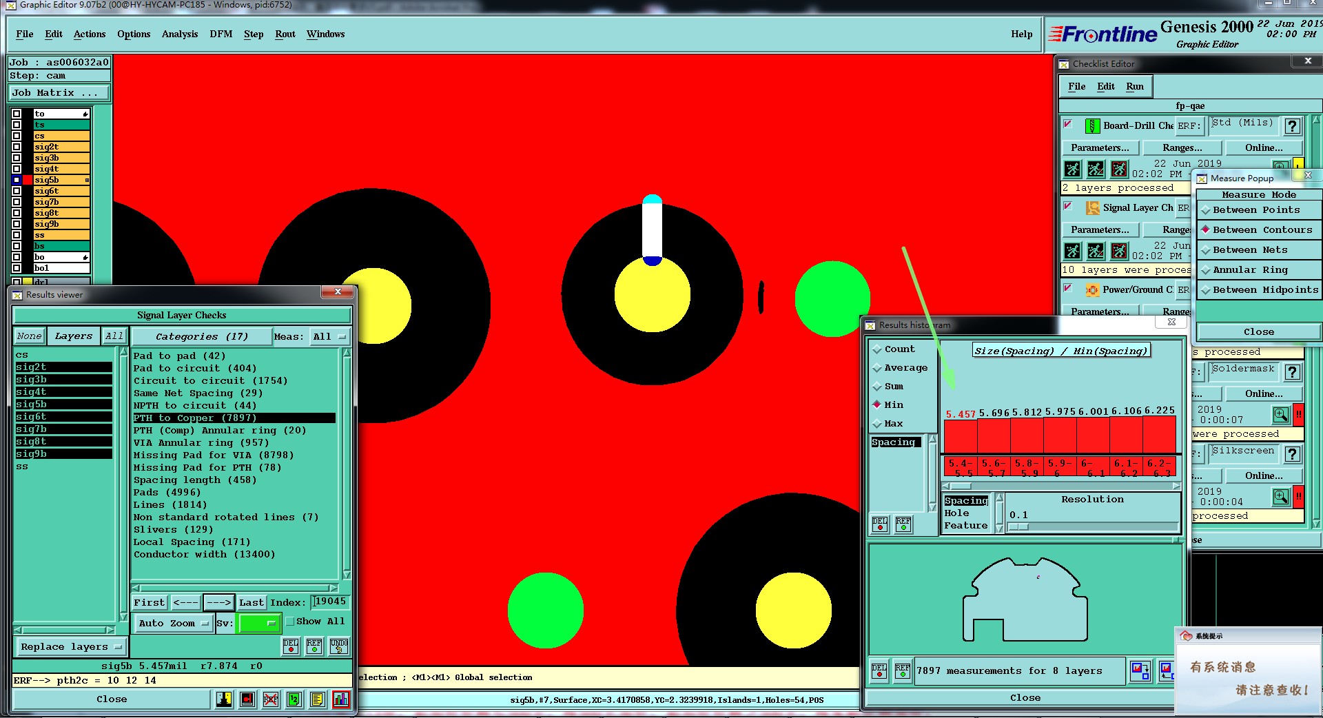The width and height of the screenshot is (1323, 718).
Task: Toggle Board-Drill Checks checkbox
Action: [x=1068, y=125]
